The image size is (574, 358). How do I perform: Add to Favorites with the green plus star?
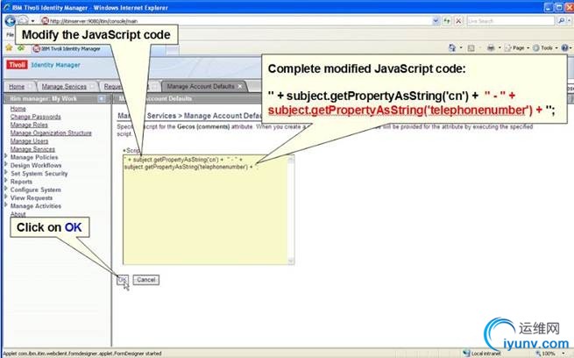pyautogui.click(x=21, y=48)
